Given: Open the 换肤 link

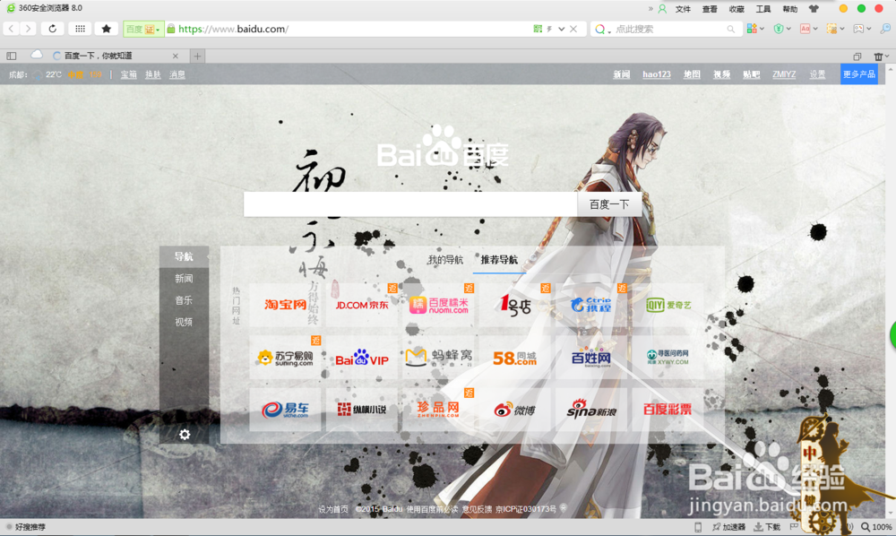Looking at the screenshot, I should (x=152, y=74).
